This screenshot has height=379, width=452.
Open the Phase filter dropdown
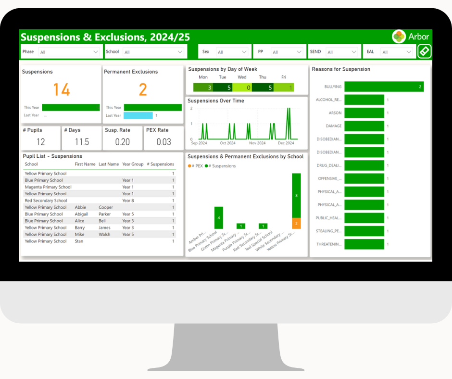(62, 52)
